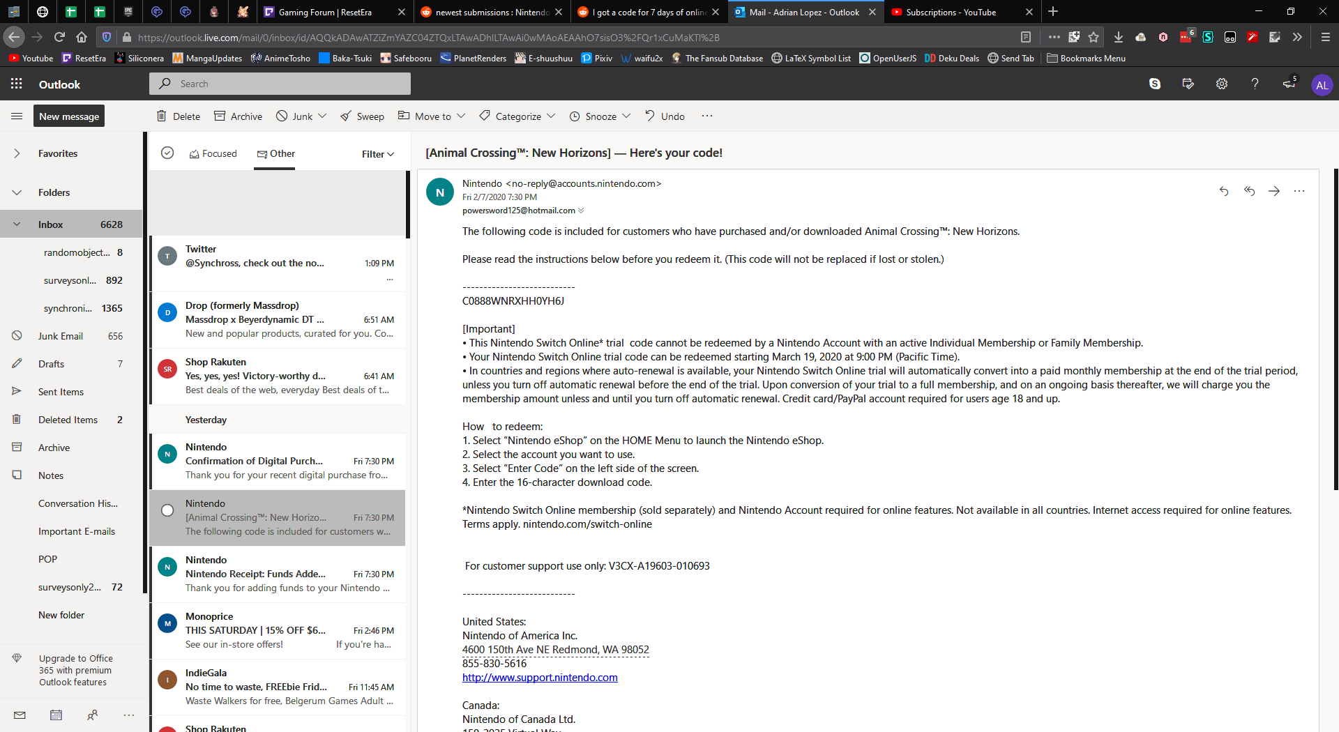Open Skype from the Outlook header
1339x732 pixels.
coord(1155,84)
